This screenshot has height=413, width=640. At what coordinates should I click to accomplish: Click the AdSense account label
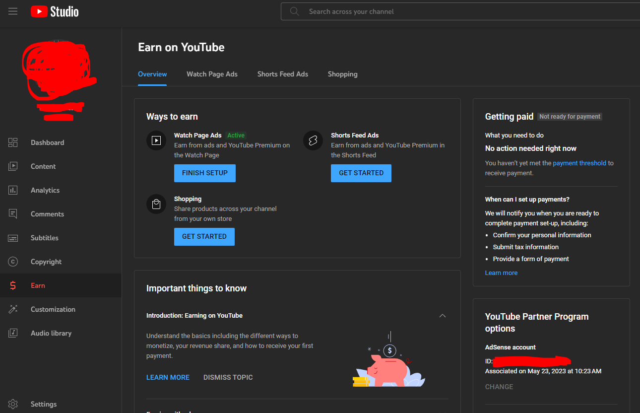(511, 347)
